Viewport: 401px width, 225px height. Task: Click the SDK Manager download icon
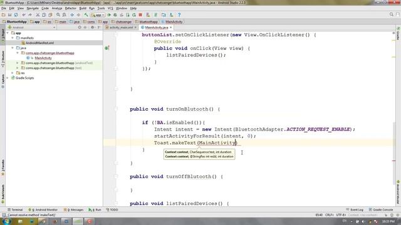171,15
